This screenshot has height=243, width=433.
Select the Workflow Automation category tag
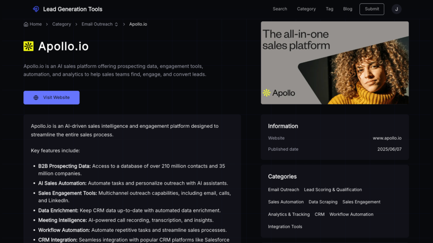351,214
